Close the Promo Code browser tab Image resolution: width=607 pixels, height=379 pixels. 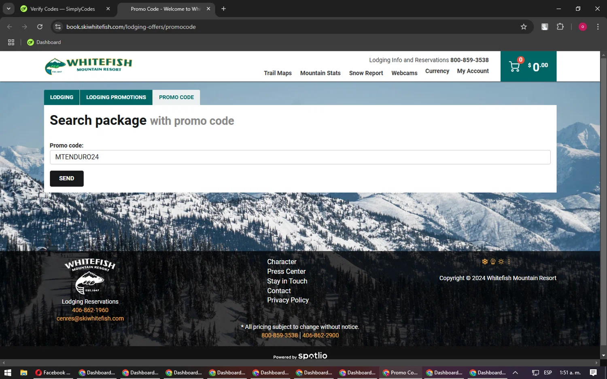208,8
